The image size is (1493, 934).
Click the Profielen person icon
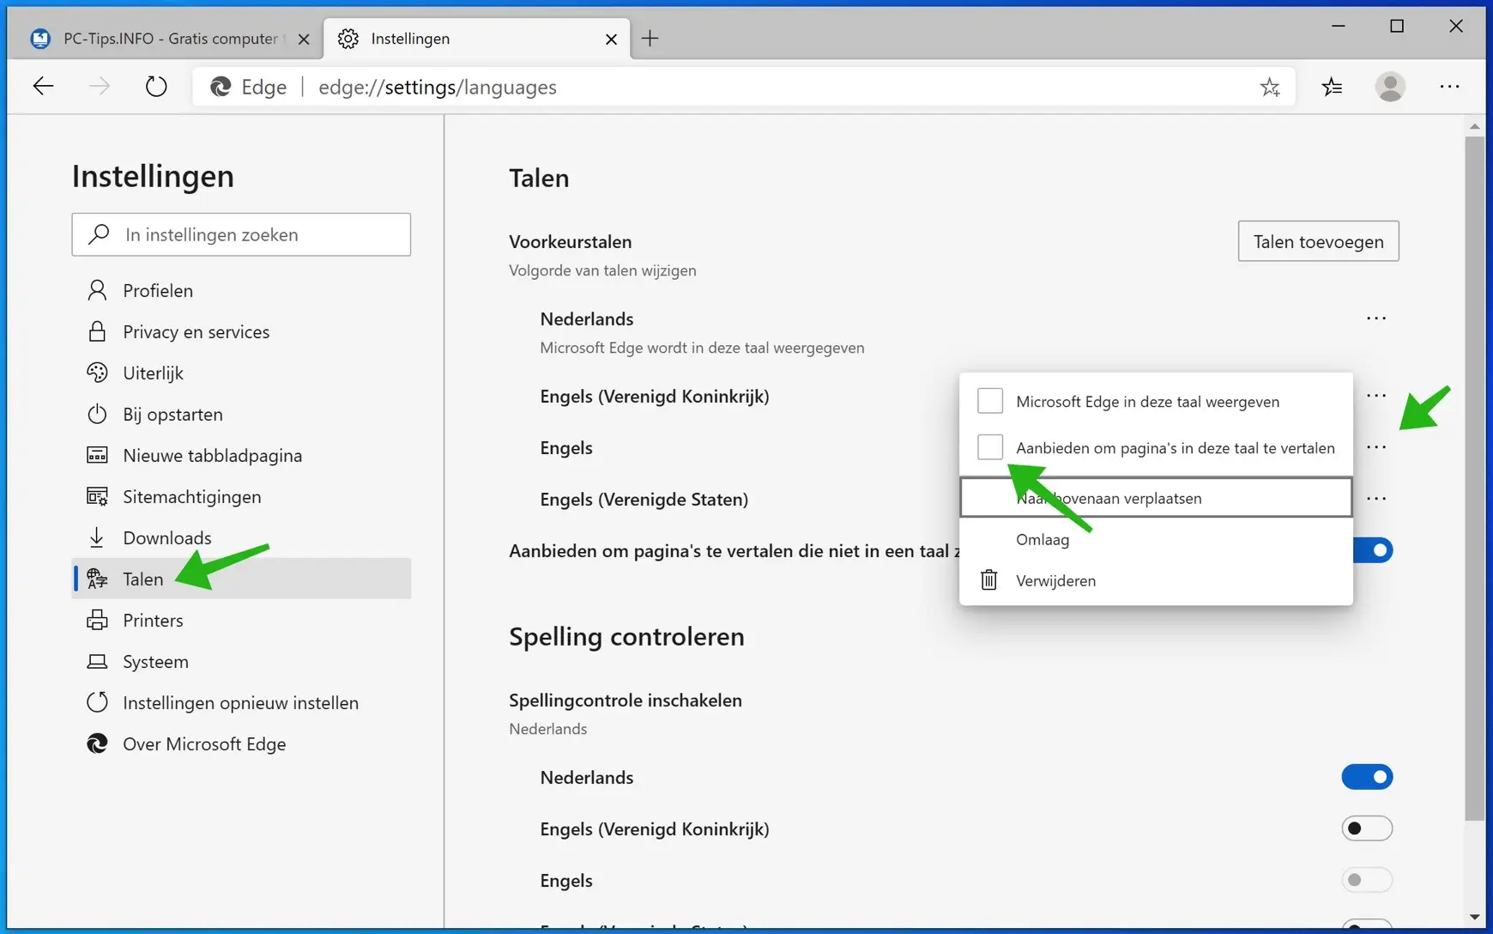pyautogui.click(x=97, y=290)
